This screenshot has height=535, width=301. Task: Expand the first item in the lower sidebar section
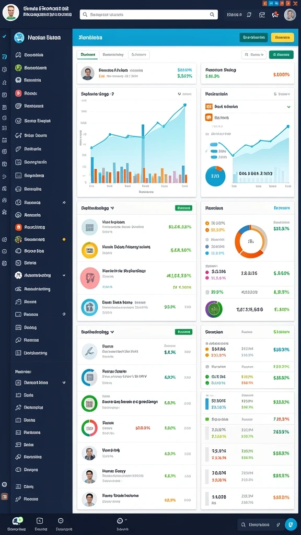(41, 383)
